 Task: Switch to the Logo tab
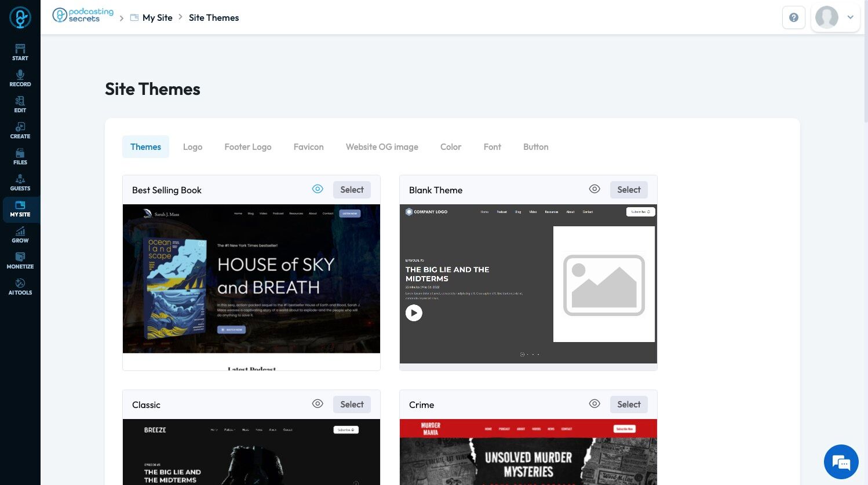click(192, 147)
